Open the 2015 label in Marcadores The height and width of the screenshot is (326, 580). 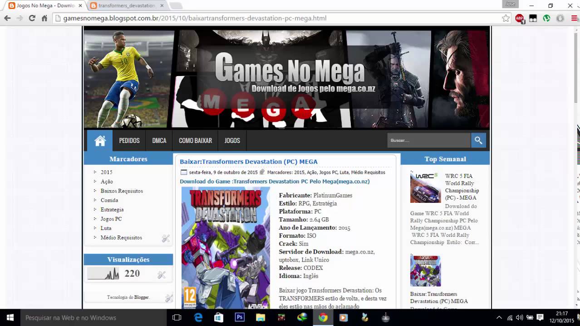click(107, 172)
